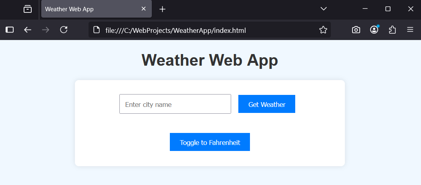Switch units with Toggle to Fahrenheit
This screenshot has width=421, height=185.
tap(210, 142)
